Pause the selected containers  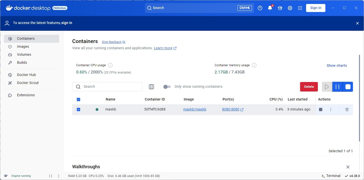[x=337, y=87]
